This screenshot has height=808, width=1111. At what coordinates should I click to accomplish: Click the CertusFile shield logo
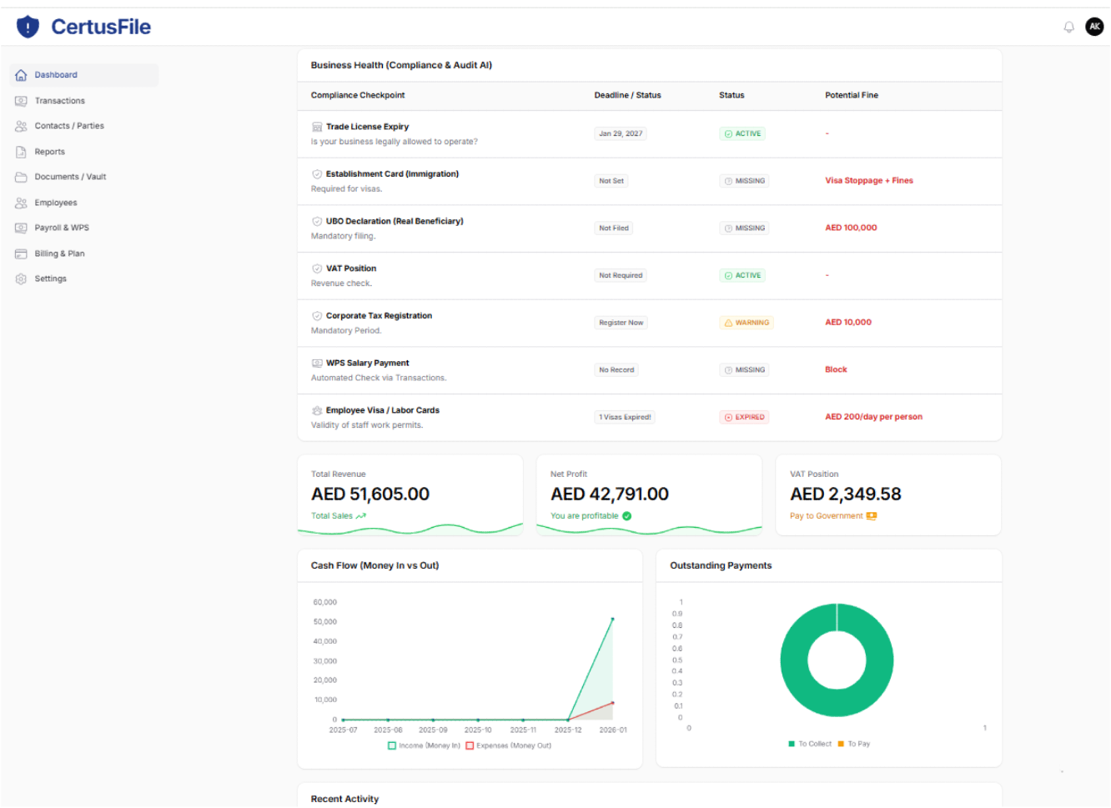coord(28,26)
